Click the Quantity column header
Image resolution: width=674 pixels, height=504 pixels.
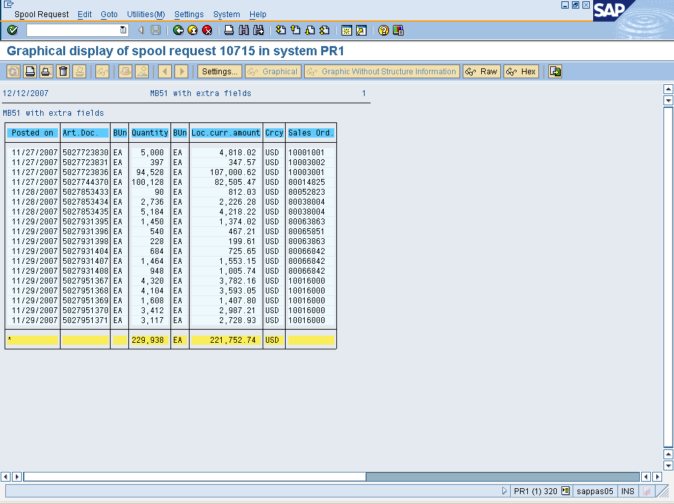click(149, 133)
